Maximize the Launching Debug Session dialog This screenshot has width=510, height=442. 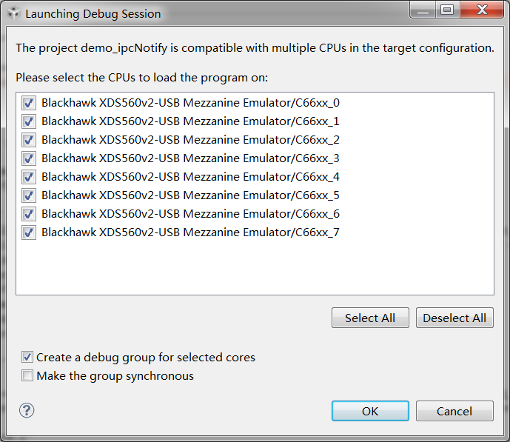(447, 10)
